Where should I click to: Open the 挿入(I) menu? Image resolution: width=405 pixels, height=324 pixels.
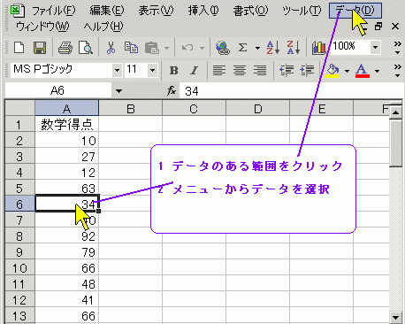tap(203, 11)
